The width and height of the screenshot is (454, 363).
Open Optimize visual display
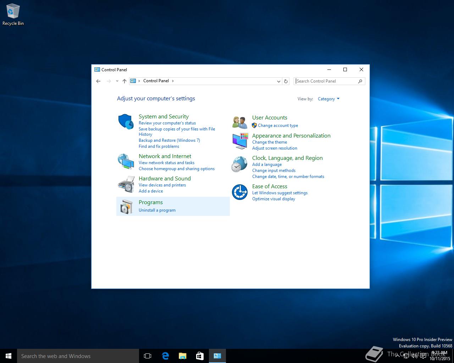273,199
